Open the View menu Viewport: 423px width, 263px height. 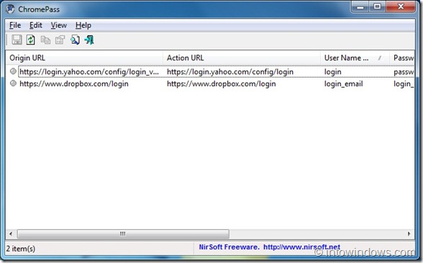[58, 25]
